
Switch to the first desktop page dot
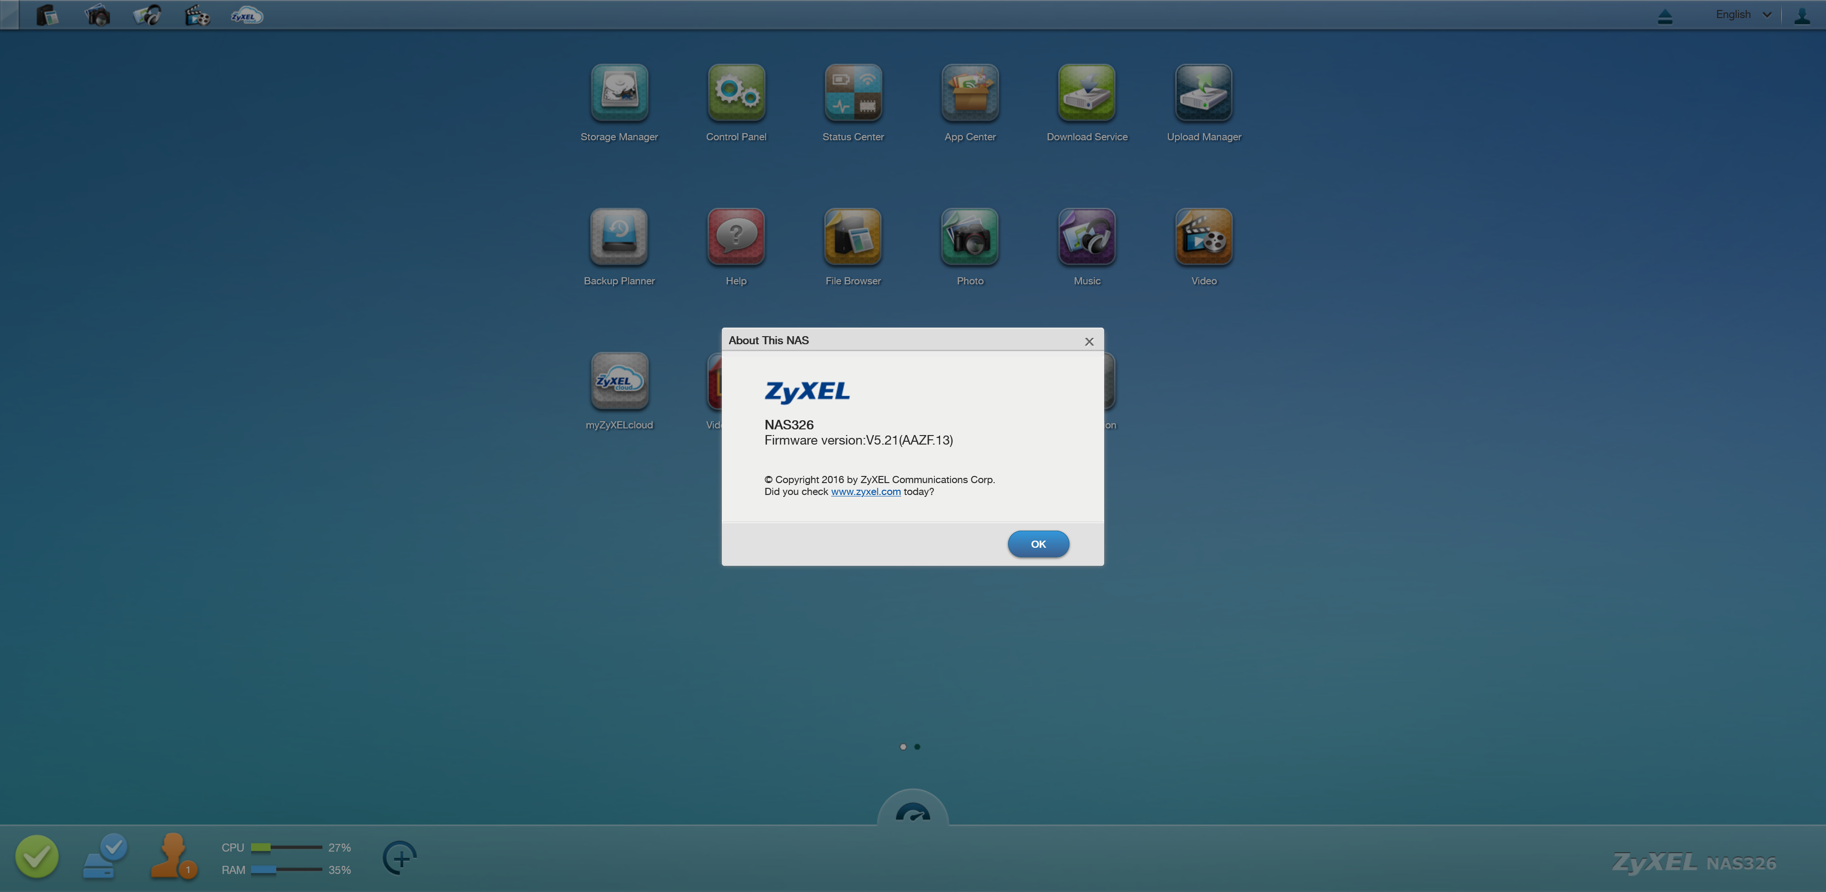tap(903, 747)
